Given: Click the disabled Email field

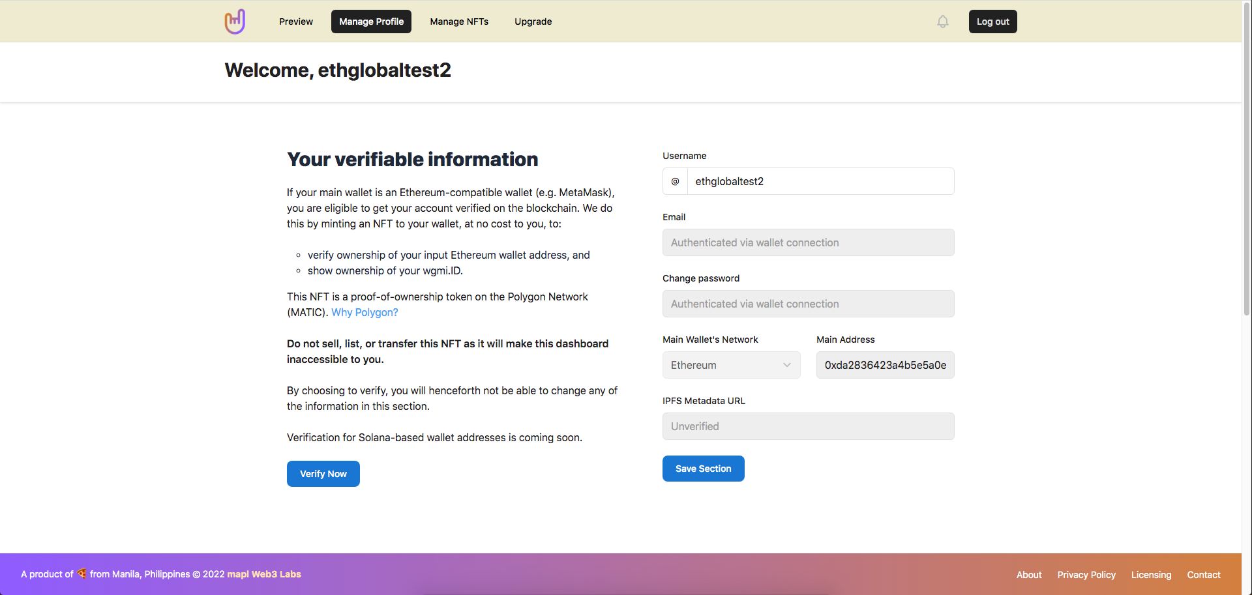Looking at the screenshot, I should click(809, 242).
